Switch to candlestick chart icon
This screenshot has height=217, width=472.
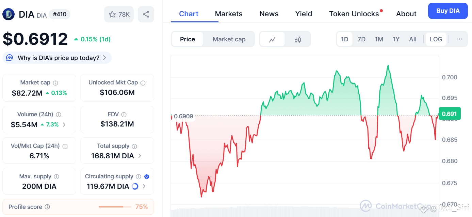pyautogui.click(x=298, y=39)
